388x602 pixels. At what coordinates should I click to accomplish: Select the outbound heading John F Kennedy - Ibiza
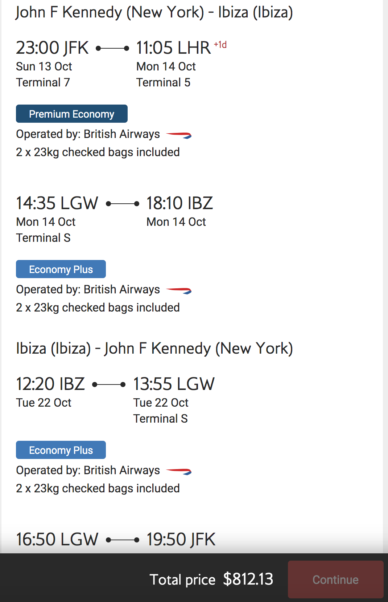point(154,12)
